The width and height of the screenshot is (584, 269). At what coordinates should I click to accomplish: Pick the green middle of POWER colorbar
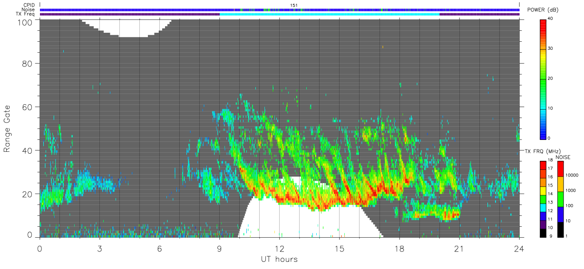(x=544, y=78)
